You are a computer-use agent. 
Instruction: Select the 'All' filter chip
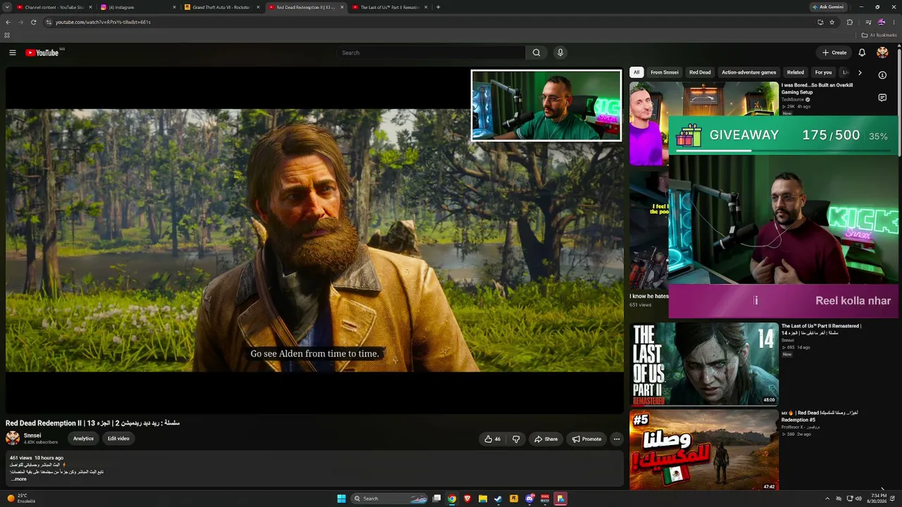point(636,73)
